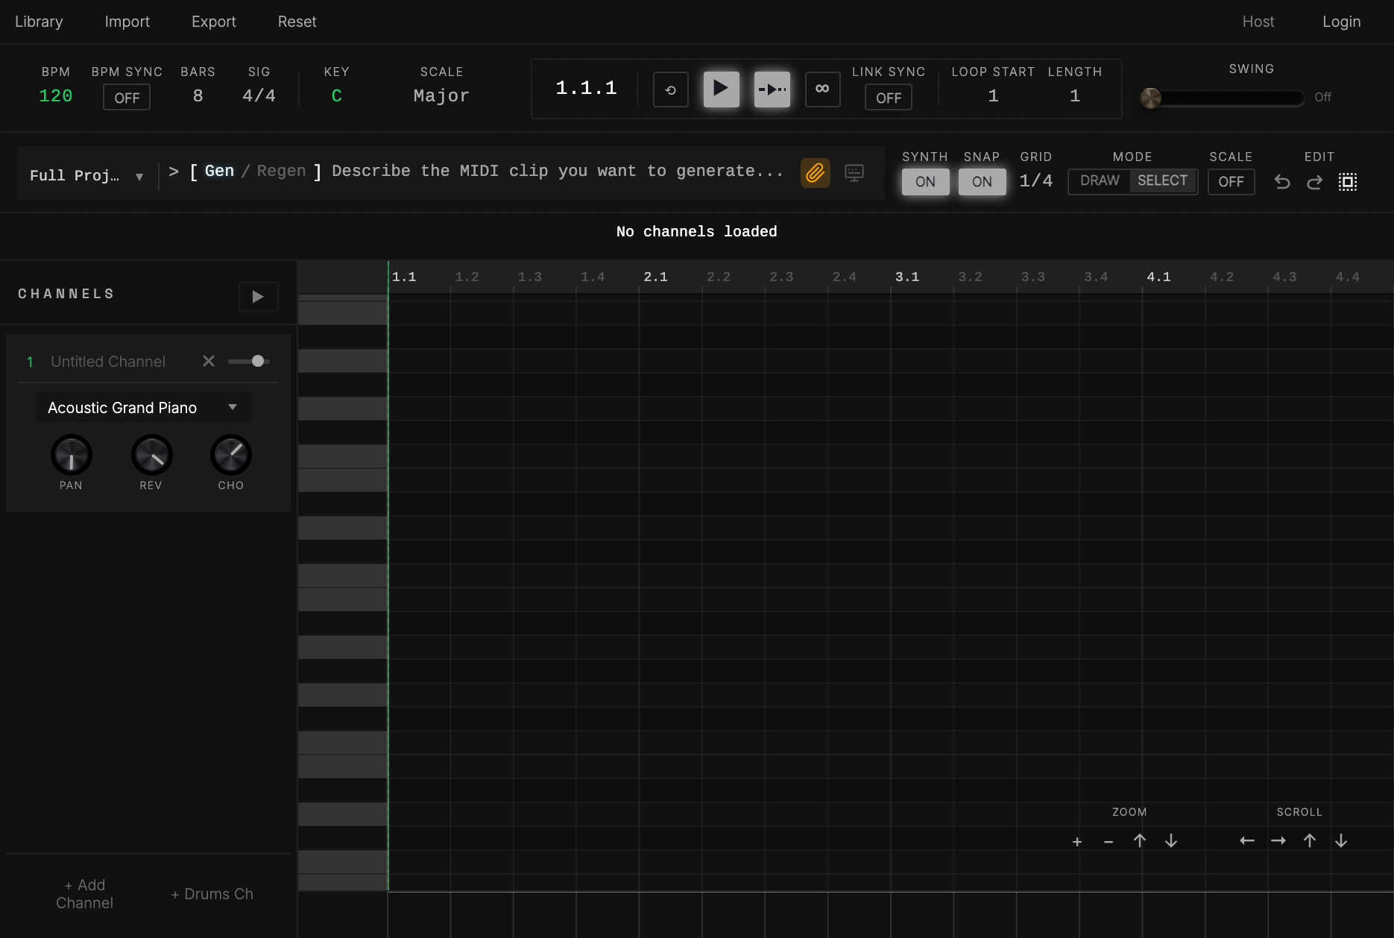The width and height of the screenshot is (1394, 938).
Task: Click the 1.1.1 position display
Action: [586, 89]
